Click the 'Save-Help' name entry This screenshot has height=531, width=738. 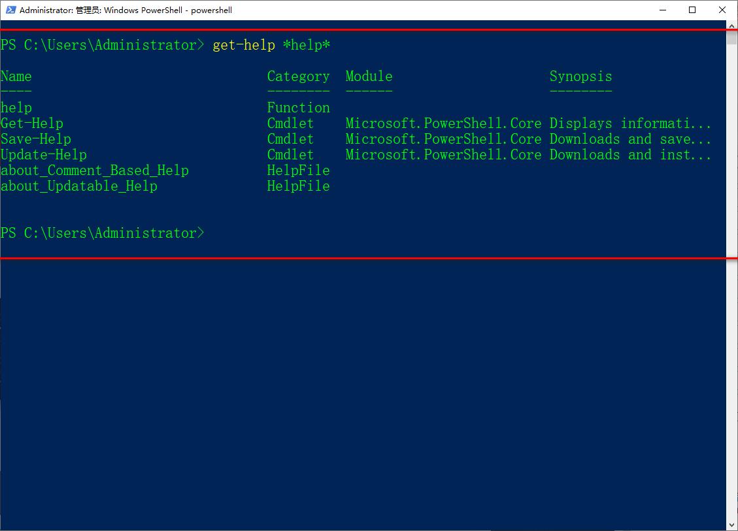[36, 138]
